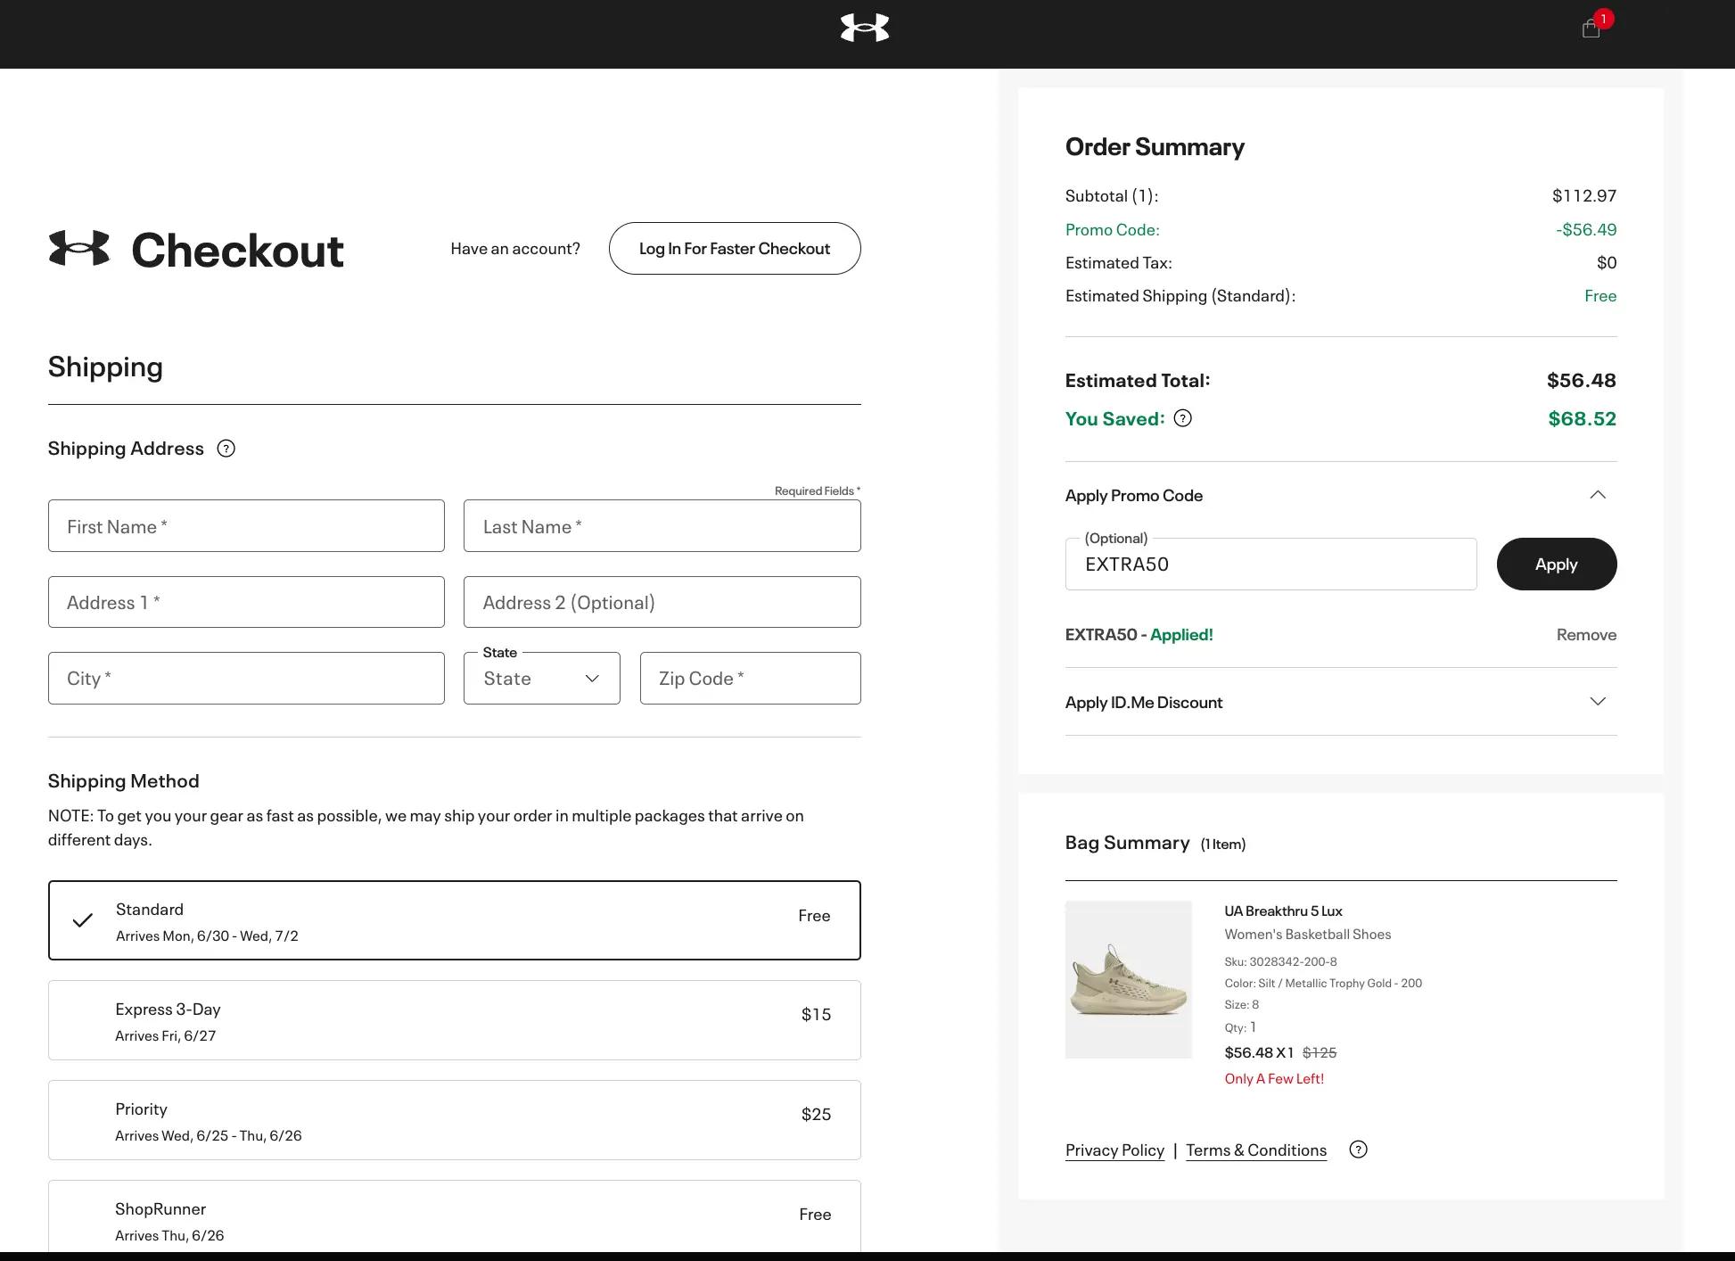The width and height of the screenshot is (1735, 1261).
Task: Click the UA Breakthru 5 Lux shoe thumbnail
Action: 1128,979
